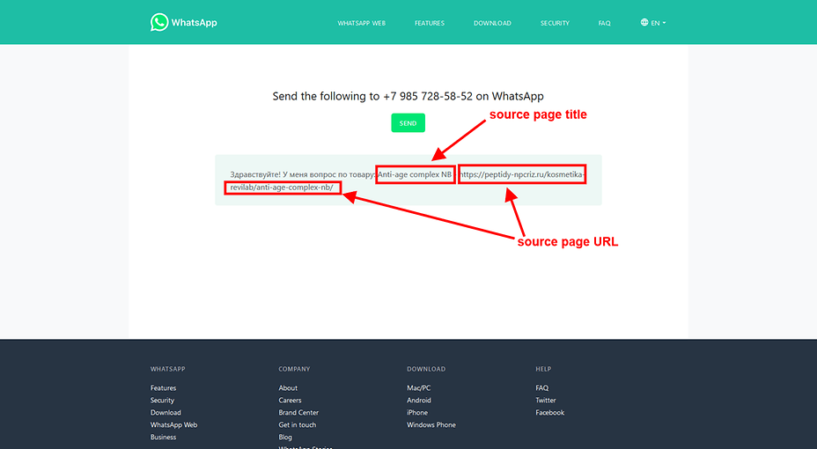The width and height of the screenshot is (817, 449).
Task: Open Twitter link in footer
Action: (546, 400)
